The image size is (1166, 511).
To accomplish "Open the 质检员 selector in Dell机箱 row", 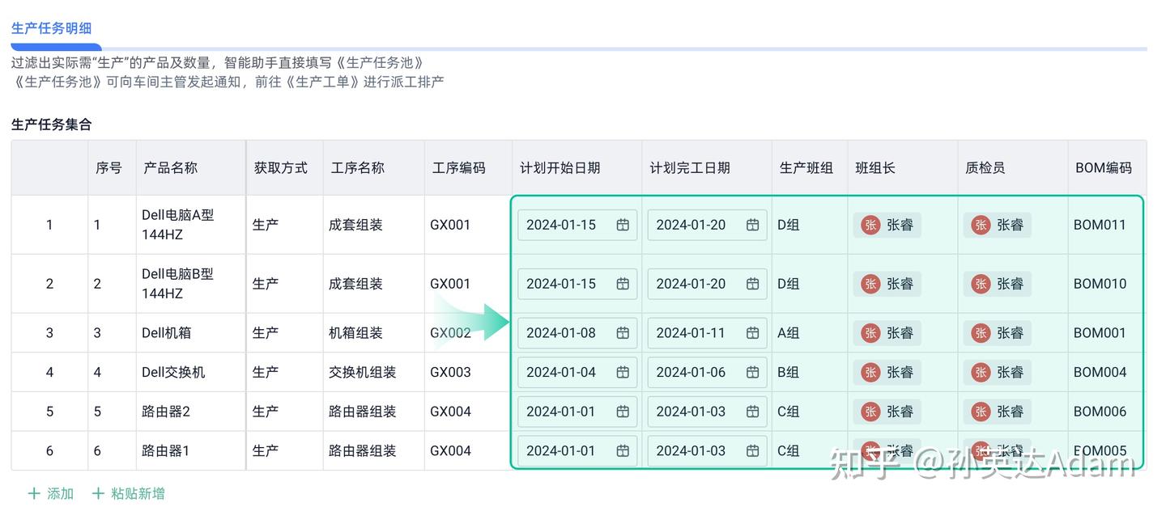I will point(998,333).
